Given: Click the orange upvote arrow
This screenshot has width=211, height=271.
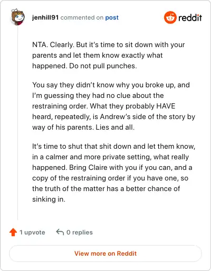Looking at the screenshot, I should point(13,232).
